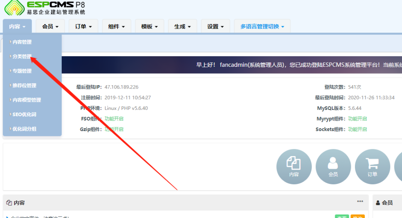
Task: Open the 组件 dropdown menu
Action: point(116,27)
